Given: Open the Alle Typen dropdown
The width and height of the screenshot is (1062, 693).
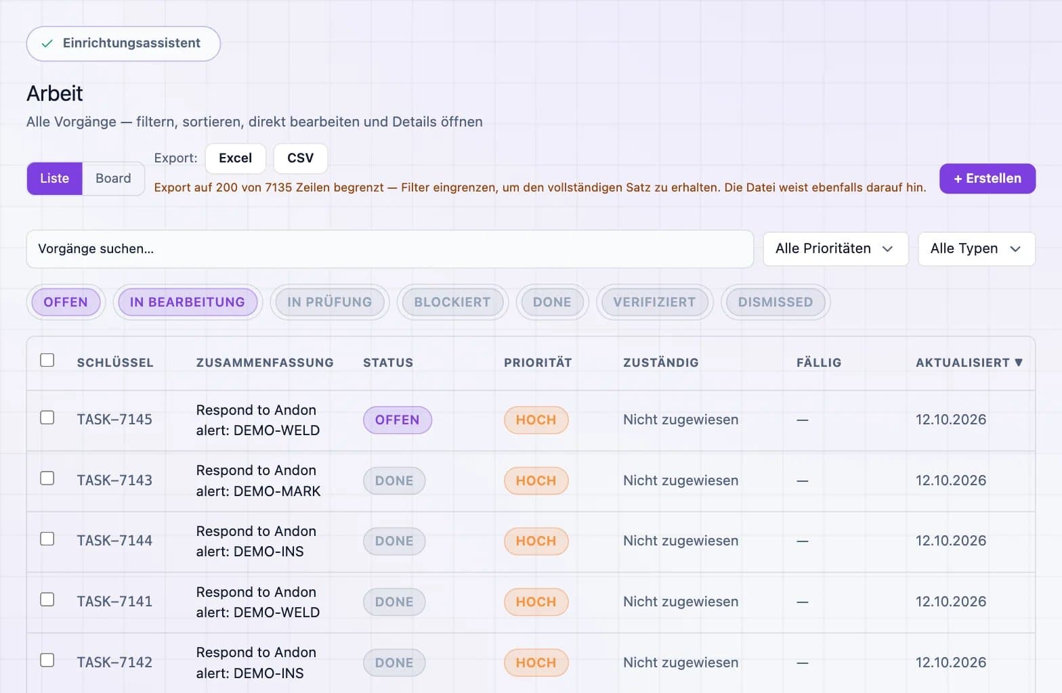Looking at the screenshot, I should tap(976, 248).
